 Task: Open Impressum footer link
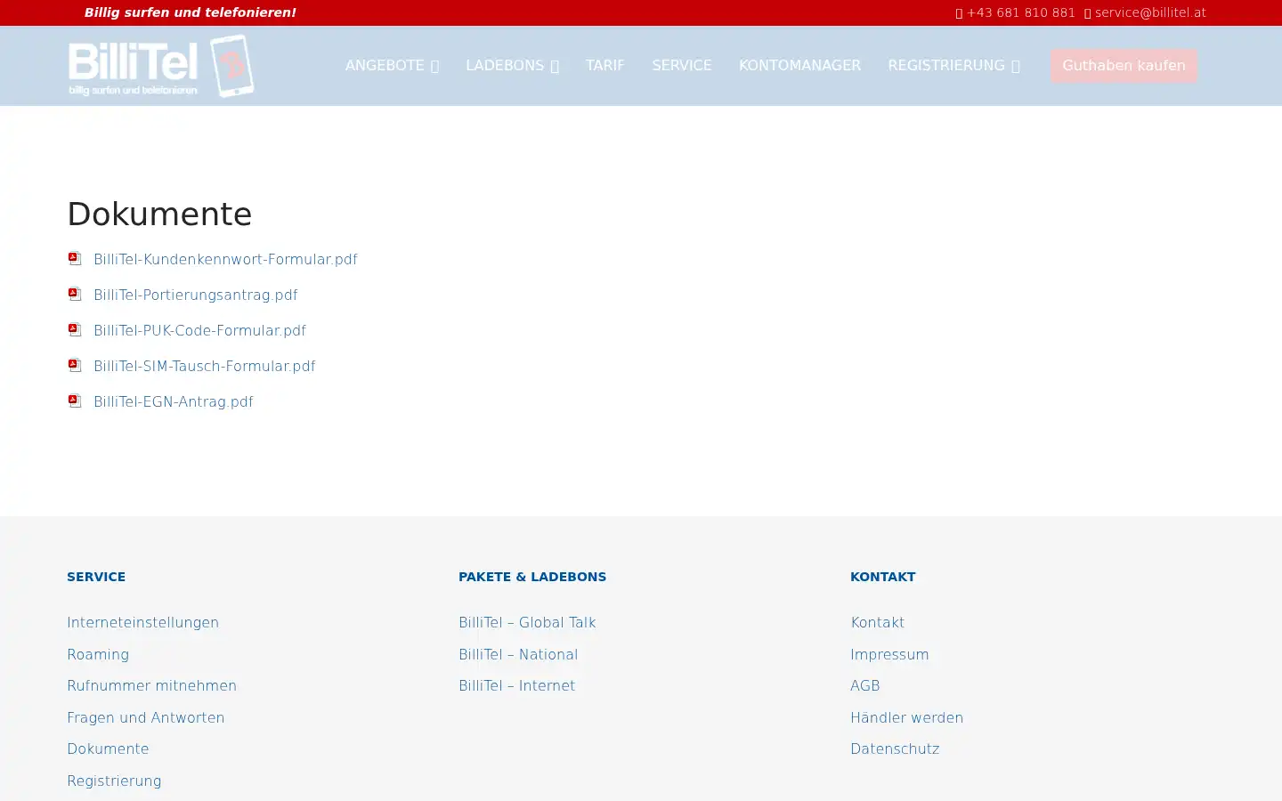[x=889, y=654]
